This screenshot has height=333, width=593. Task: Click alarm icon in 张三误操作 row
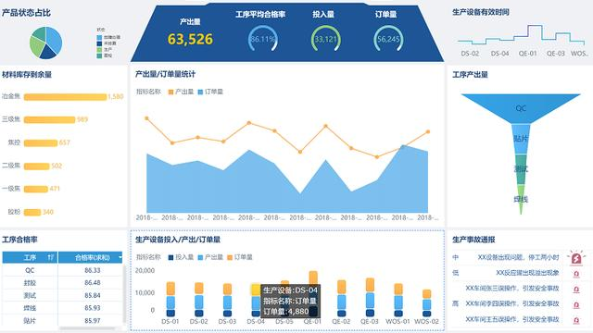[576, 290]
